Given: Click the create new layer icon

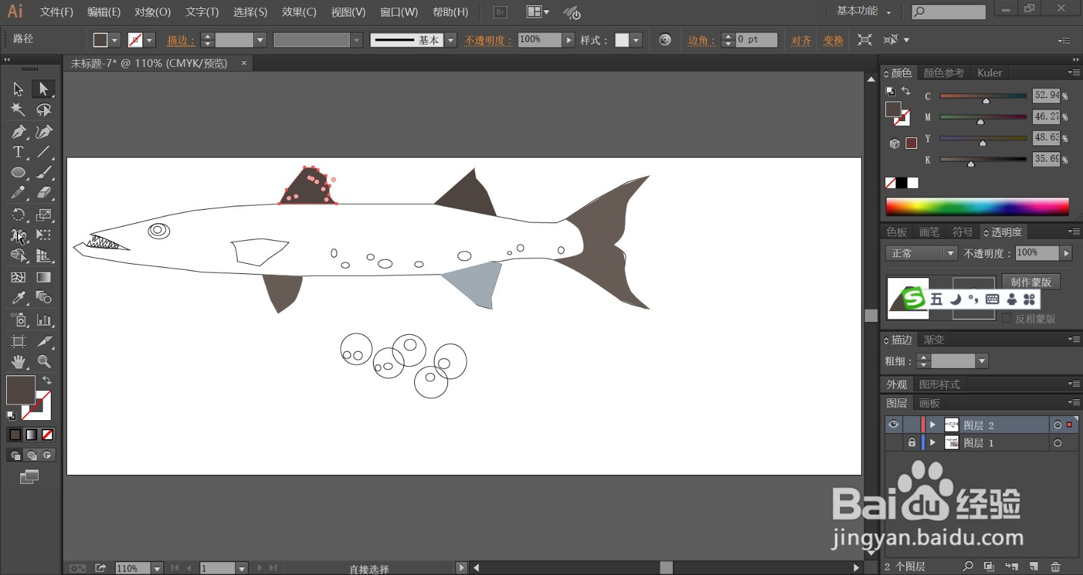Looking at the screenshot, I should (x=1034, y=566).
